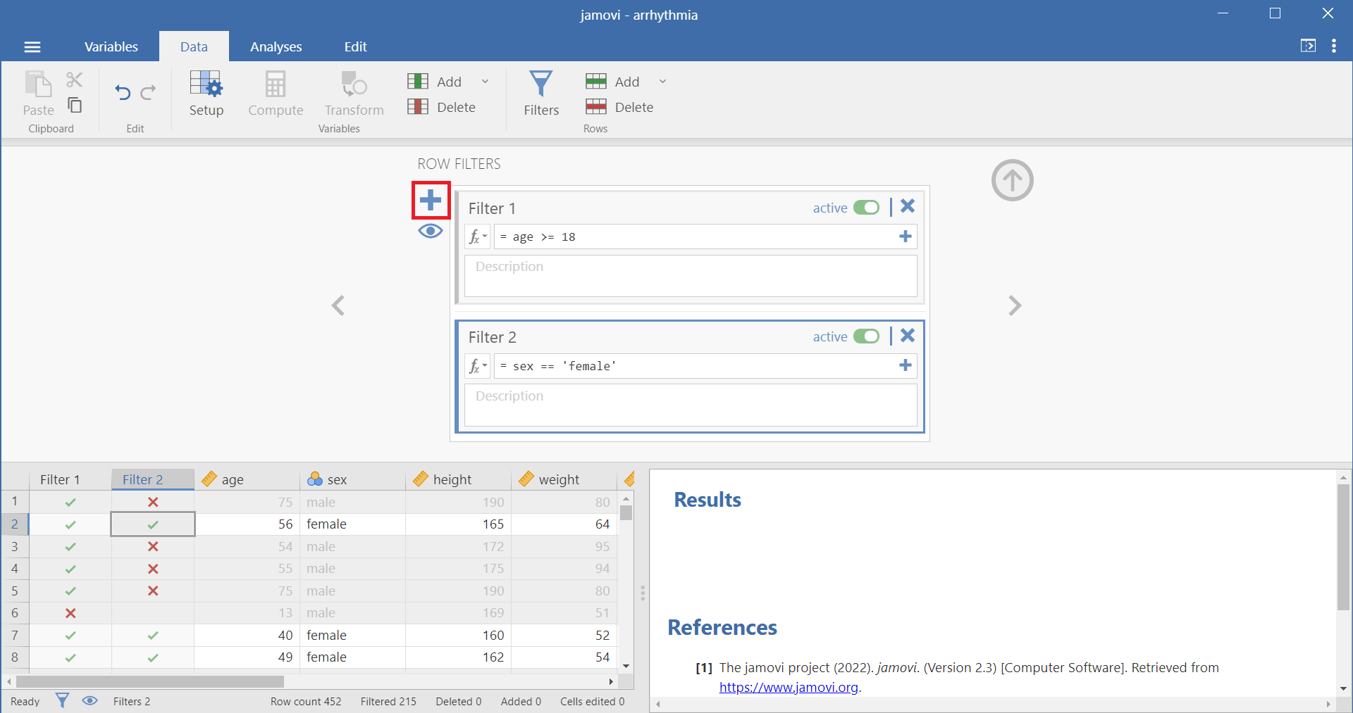Click the undo arrow in the ribbon
This screenshot has height=713, width=1353.
[x=123, y=92]
